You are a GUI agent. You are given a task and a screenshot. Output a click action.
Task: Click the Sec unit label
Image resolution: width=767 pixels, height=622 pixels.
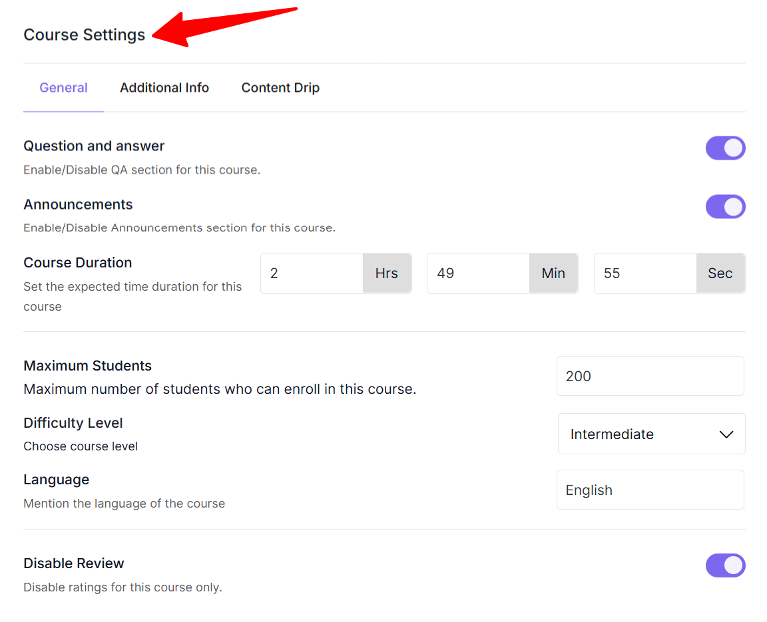[720, 273]
